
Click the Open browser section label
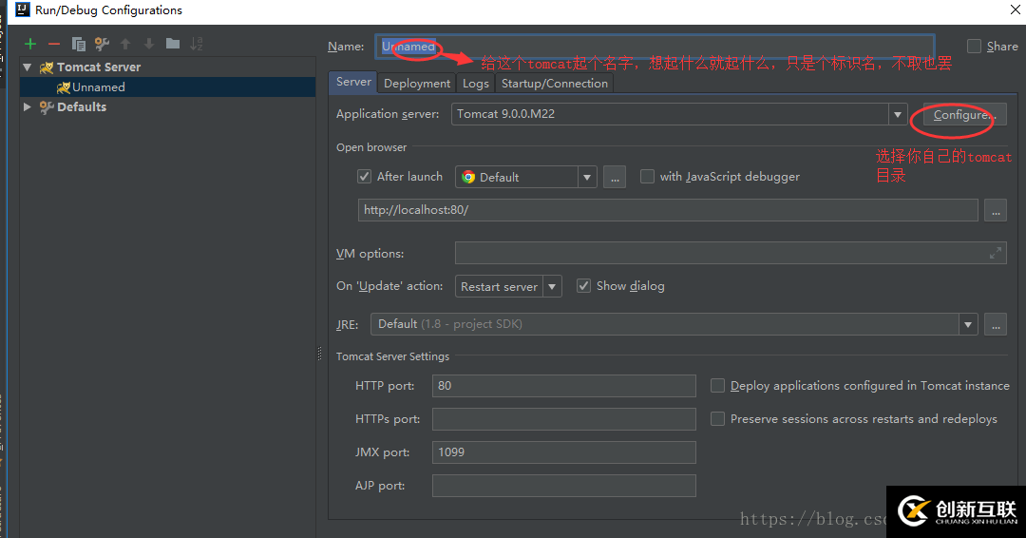(371, 148)
